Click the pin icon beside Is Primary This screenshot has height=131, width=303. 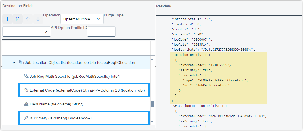(x=26, y=118)
